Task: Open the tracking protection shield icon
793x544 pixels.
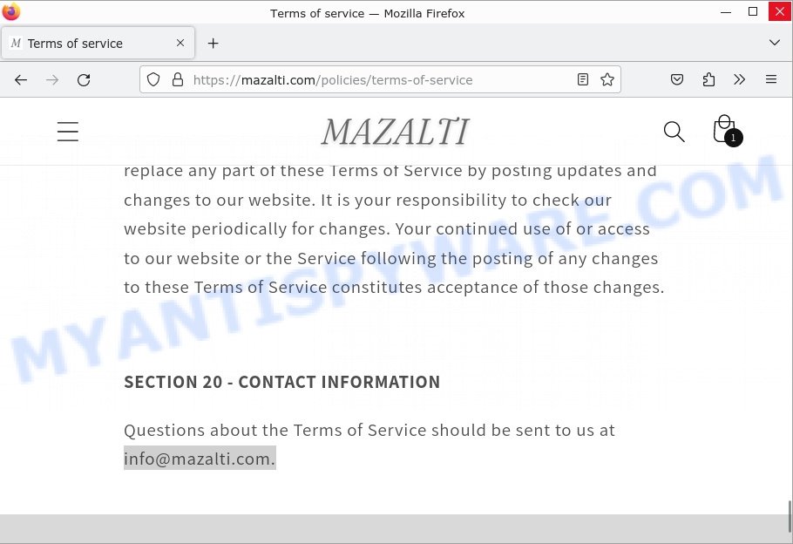Action: [x=153, y=79]
